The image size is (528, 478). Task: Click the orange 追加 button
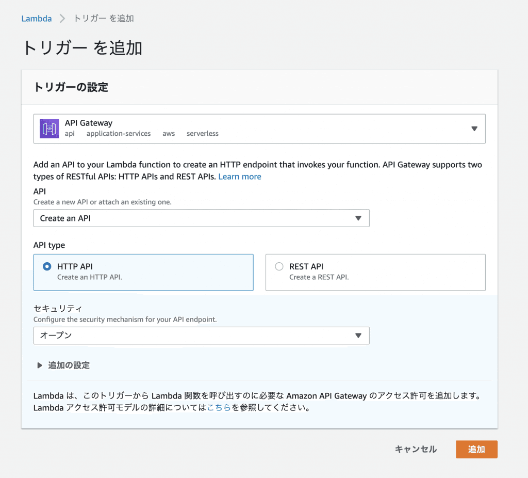point(476,449)
